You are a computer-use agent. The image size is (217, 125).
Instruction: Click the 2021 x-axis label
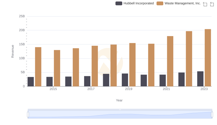coord(166,89)
